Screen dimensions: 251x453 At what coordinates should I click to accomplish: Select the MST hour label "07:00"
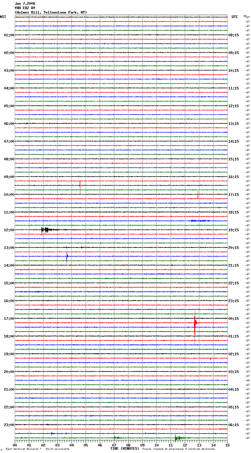9,141
